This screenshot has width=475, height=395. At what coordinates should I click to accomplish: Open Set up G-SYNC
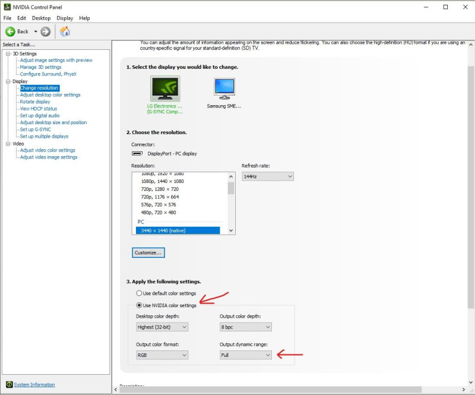36,129
